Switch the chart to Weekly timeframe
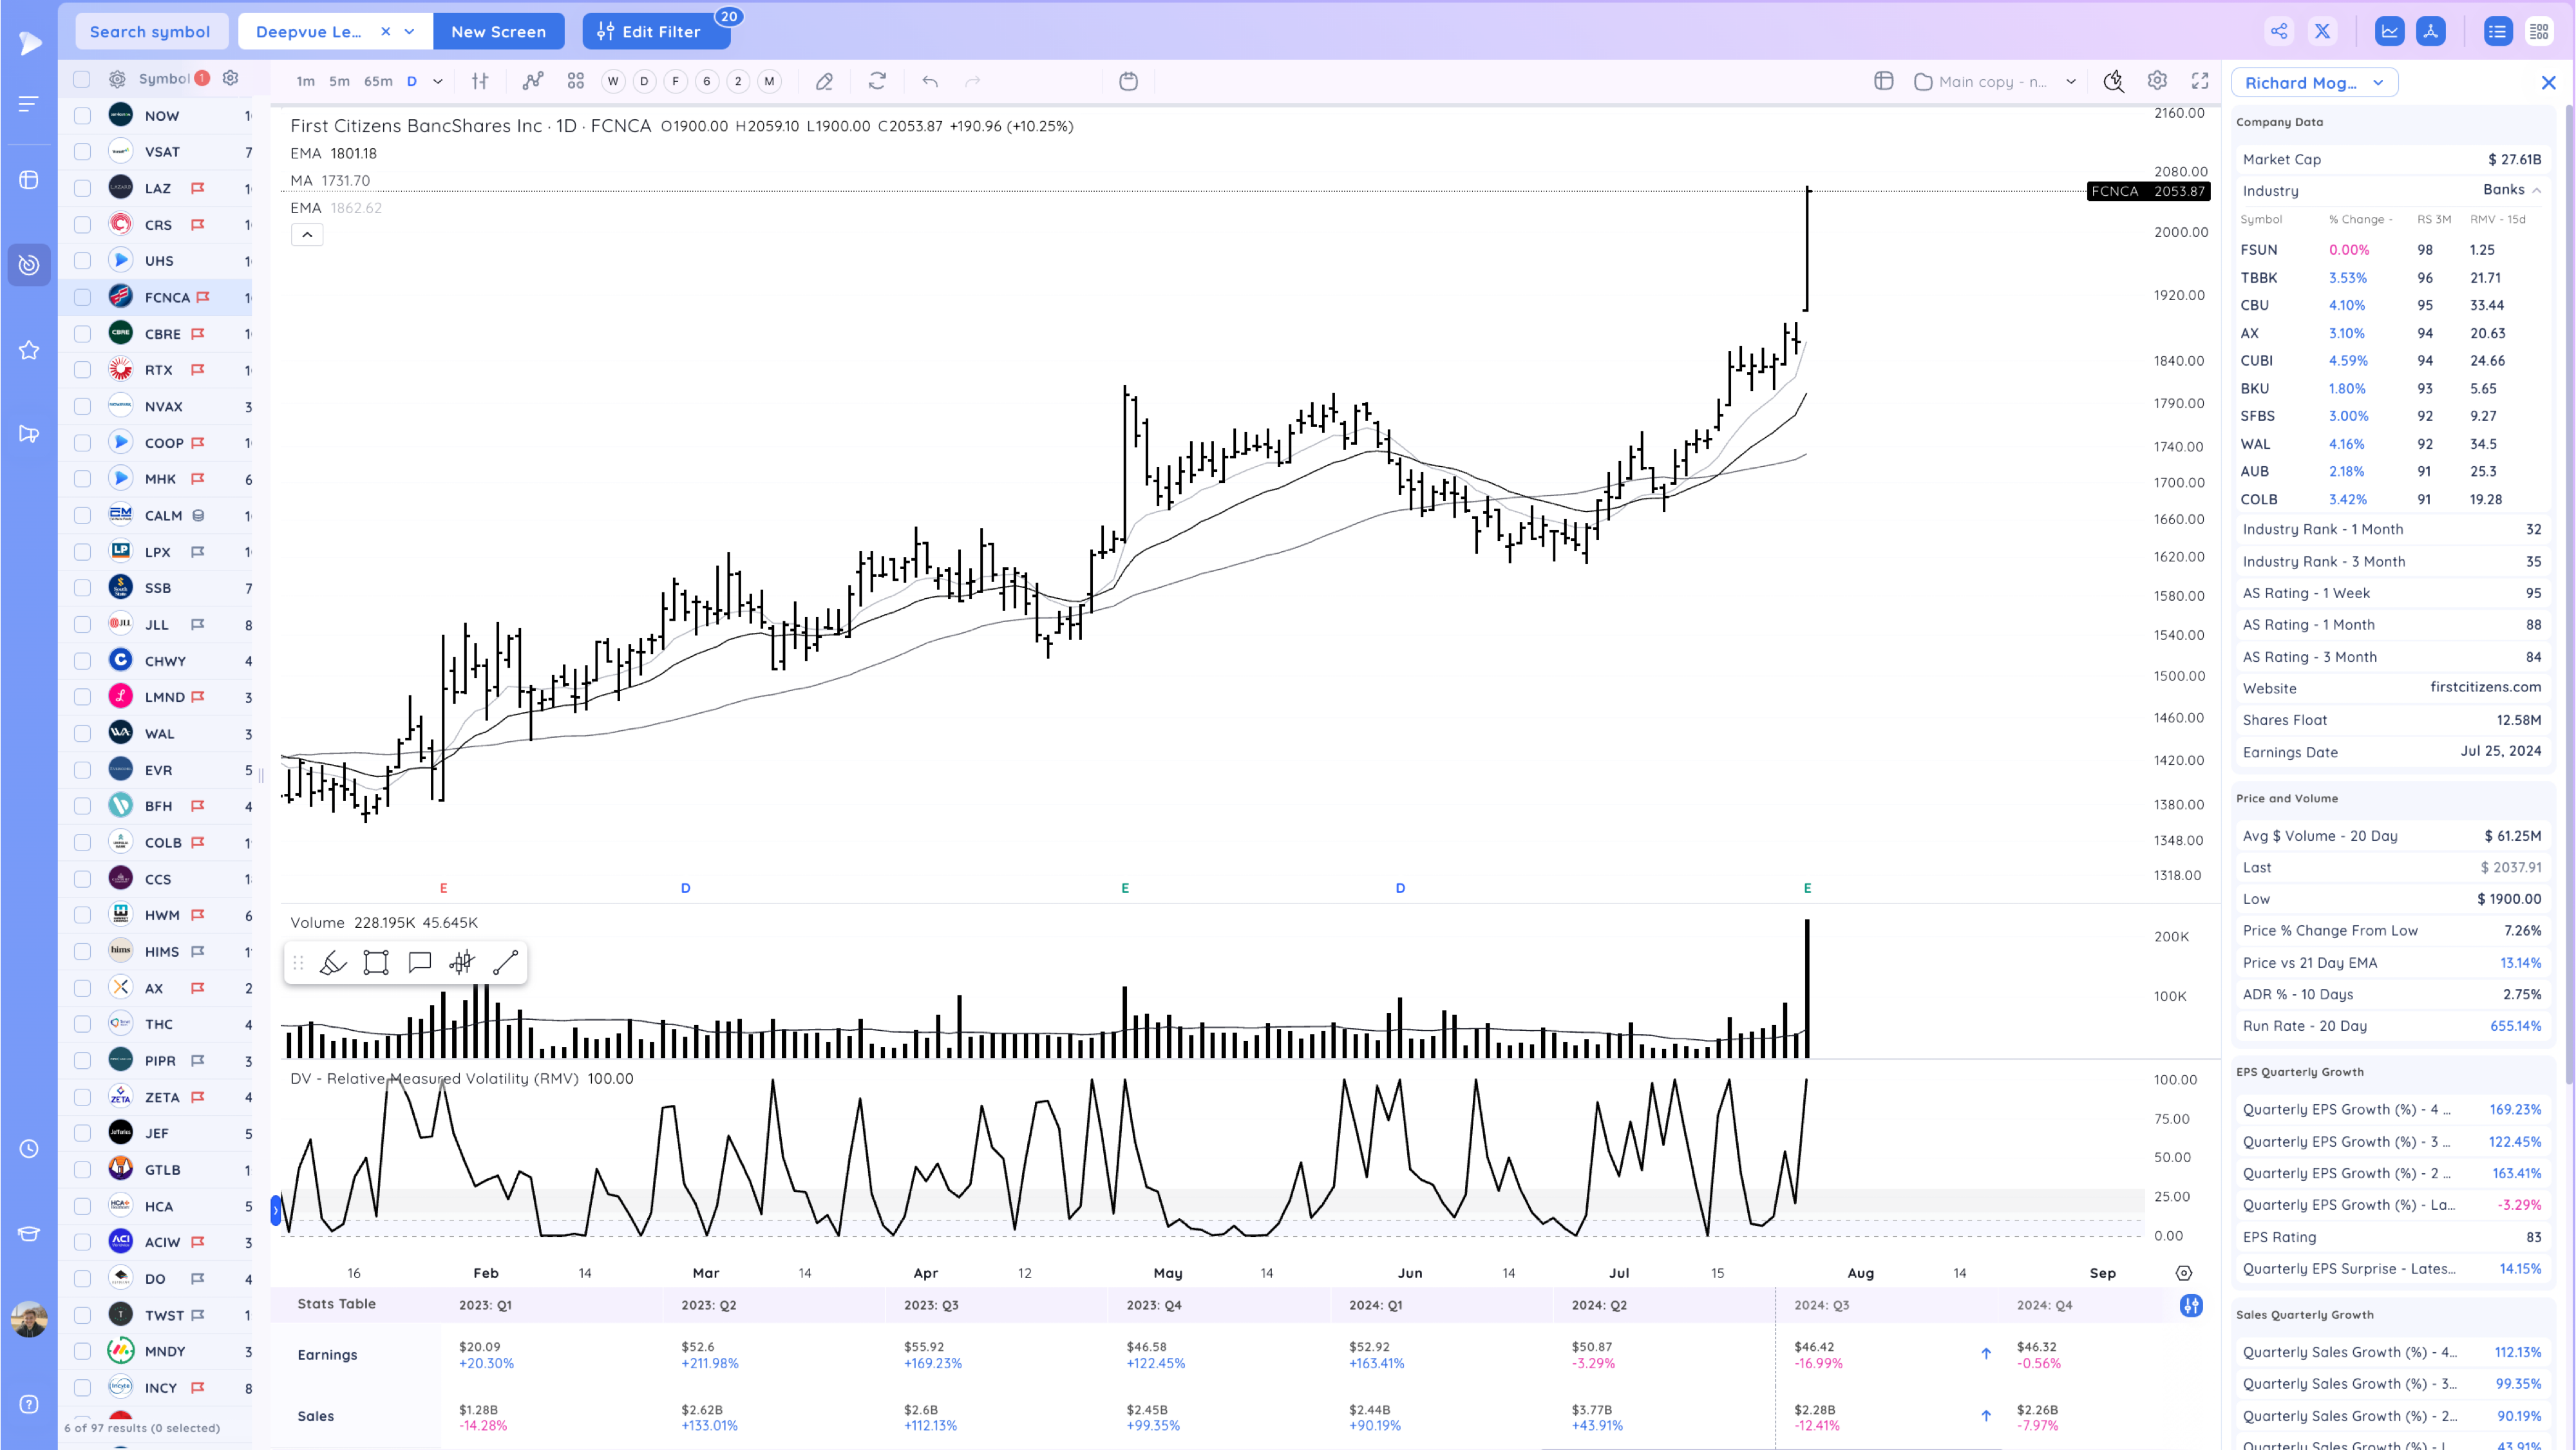The height and width of the screenshot is (1450, 2576). [x=613, y=81]
